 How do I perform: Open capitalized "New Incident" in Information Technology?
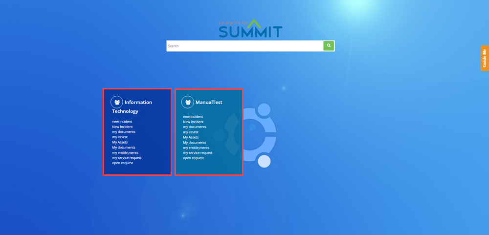pos(122,127)
